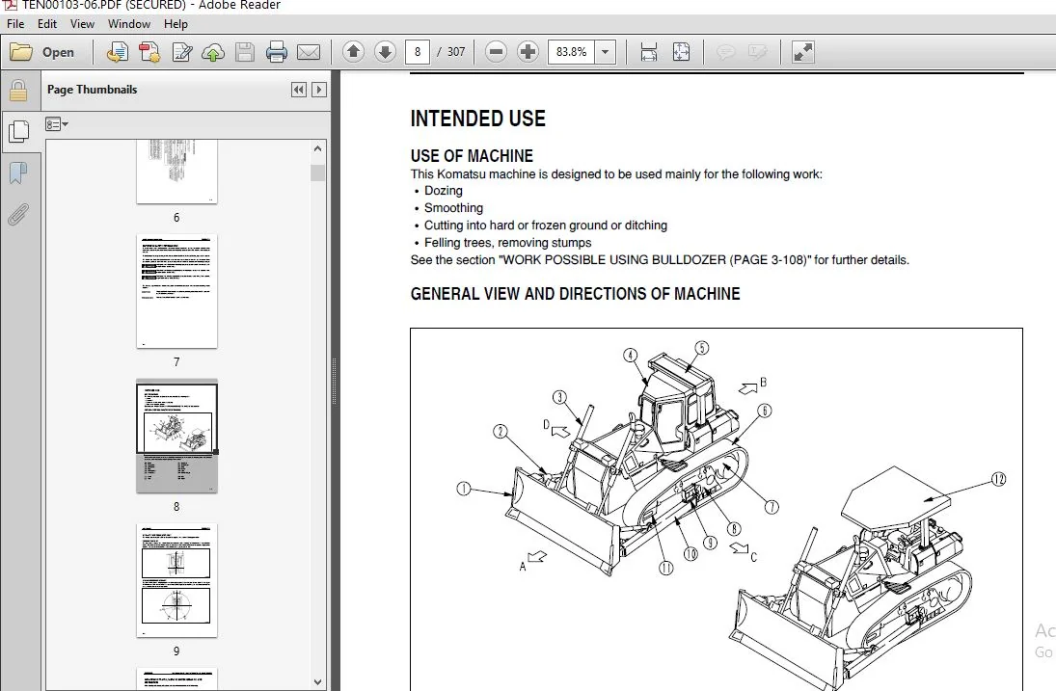
Task: Click the USE OF MACHINE heading
Action: click(x=472, y=156)
